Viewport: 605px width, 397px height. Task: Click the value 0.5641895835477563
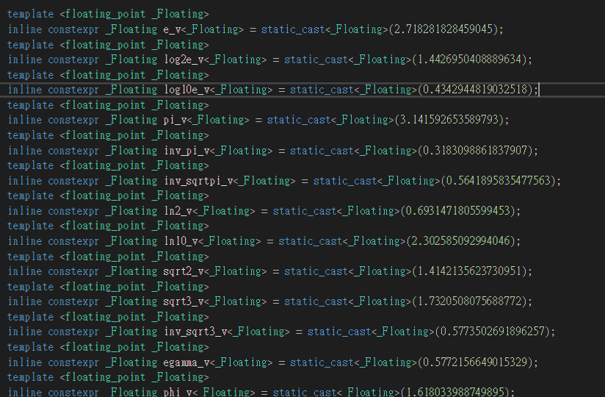point(499,180)
